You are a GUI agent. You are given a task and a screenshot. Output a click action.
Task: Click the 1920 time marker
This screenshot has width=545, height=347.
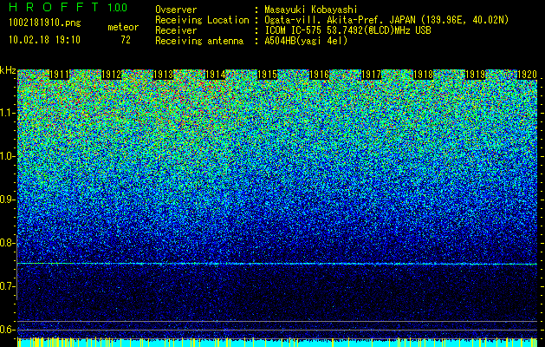[527, 75]
